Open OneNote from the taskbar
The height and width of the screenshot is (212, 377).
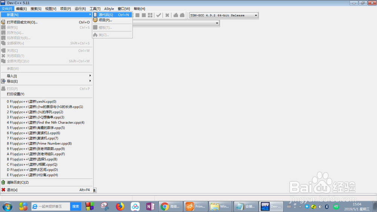click(x=150, y=206)
